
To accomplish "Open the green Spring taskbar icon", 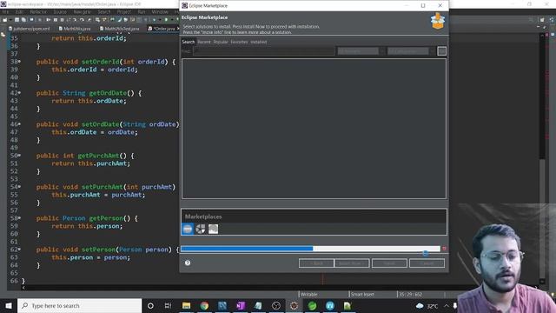I will point(312,305).
